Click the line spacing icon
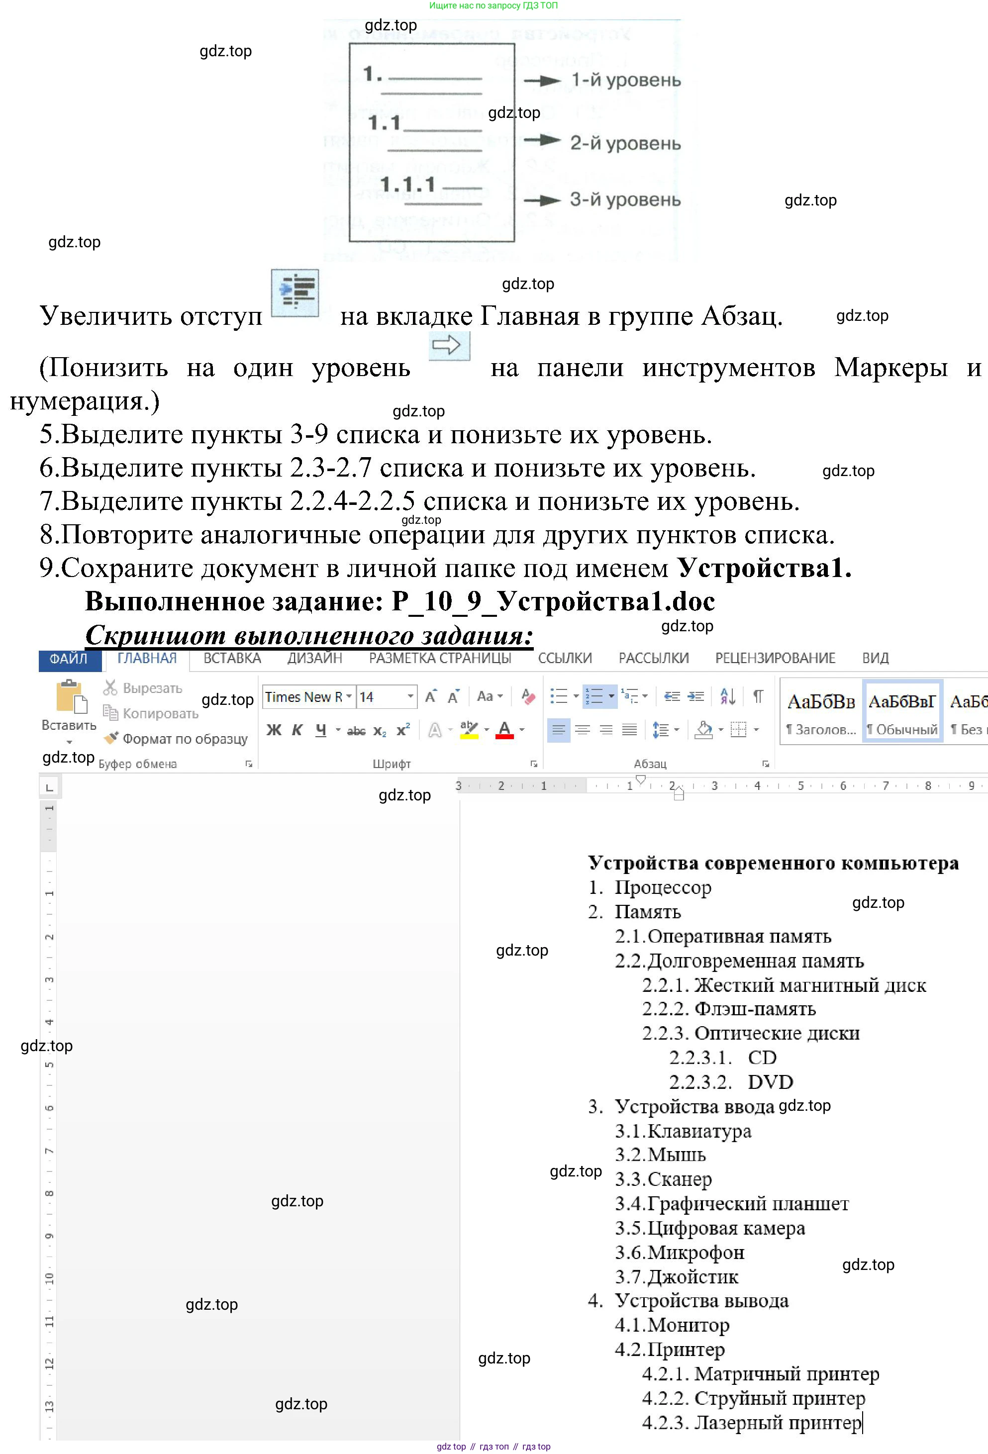This screenshot has height=1454, width=988. click(x=661, y=730)
